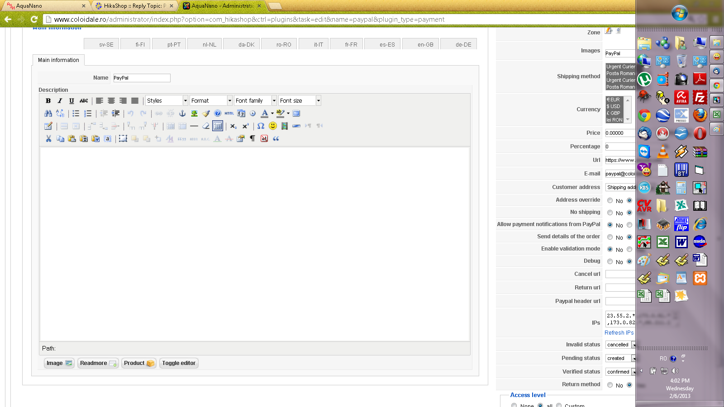Open the Find binoculars tool
Image resolution: width=724 pixels, height=407 pixels.
(x=48, y=114)
